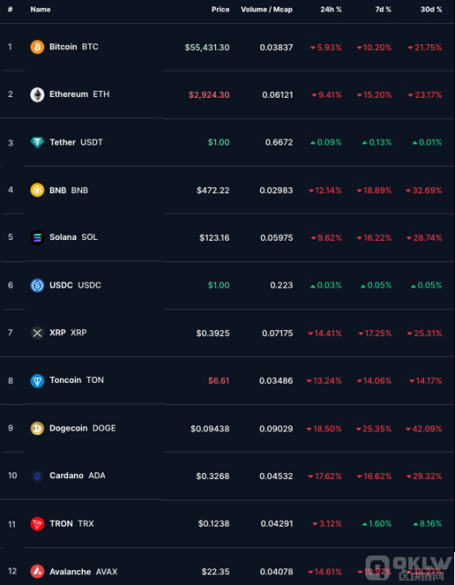Screen dimensions: 455x585
Task: Click the Dogecoin logo icon
Action: click(x=37, y=428)
